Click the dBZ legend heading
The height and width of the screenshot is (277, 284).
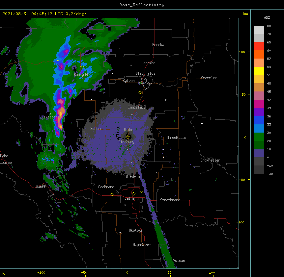pos(267,18)
